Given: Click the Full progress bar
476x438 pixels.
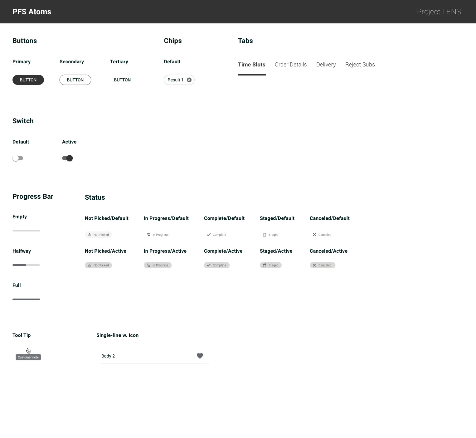Looking at the screenshot, I should (26, 299).
